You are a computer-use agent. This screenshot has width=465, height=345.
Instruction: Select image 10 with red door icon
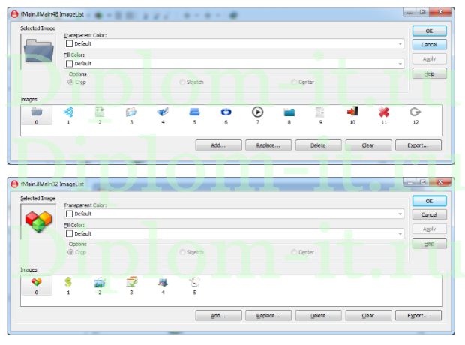click(352, 112)
